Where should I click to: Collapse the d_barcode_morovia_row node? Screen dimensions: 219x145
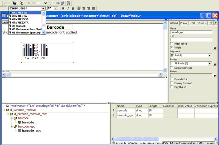point(8,114)
